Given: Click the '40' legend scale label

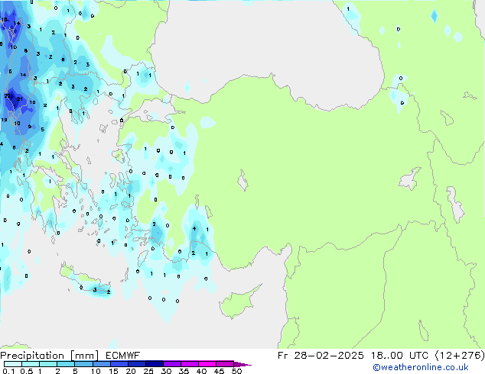Looking at the screenshot, I should click(x=201, y=371).
